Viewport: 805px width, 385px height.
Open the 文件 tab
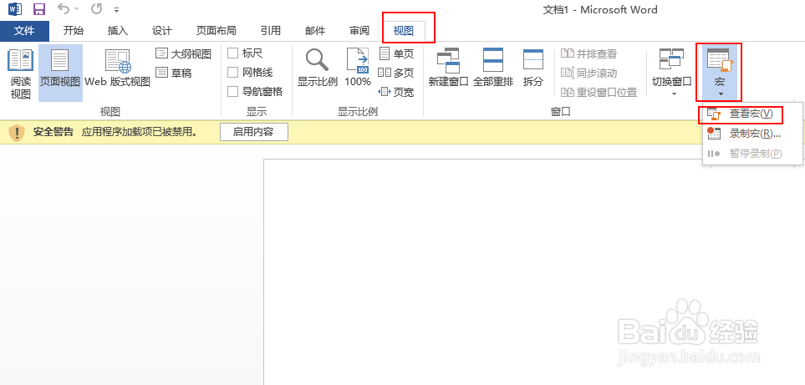24,31
